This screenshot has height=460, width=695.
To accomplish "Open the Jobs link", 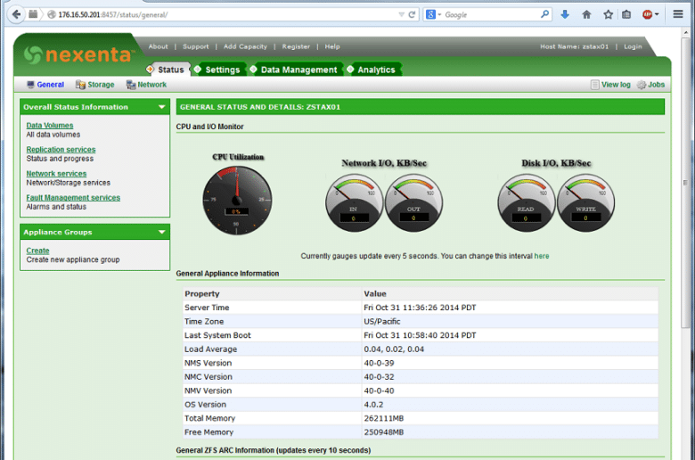I will pyautogui.click(x=656, y=85).
